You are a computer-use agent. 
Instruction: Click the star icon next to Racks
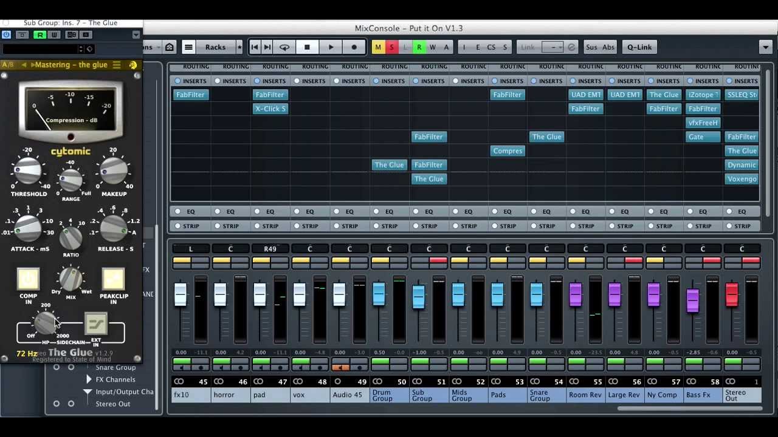(x=239, y=47)
